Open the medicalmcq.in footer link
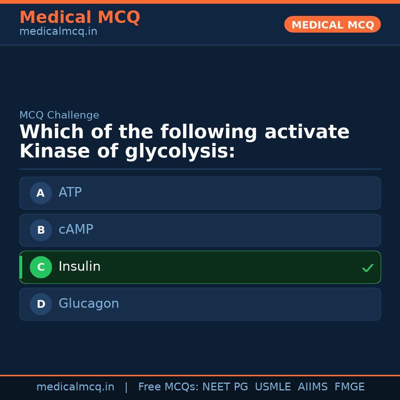 [x=76, y=387]
